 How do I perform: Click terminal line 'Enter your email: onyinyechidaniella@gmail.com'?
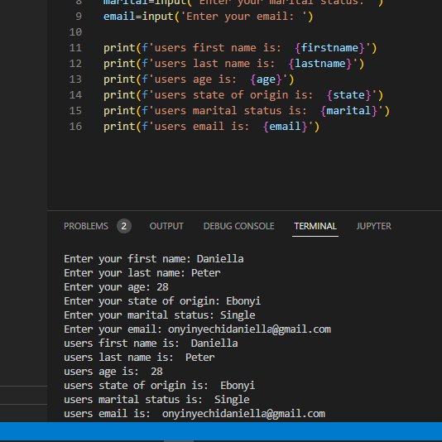(197, 329)
